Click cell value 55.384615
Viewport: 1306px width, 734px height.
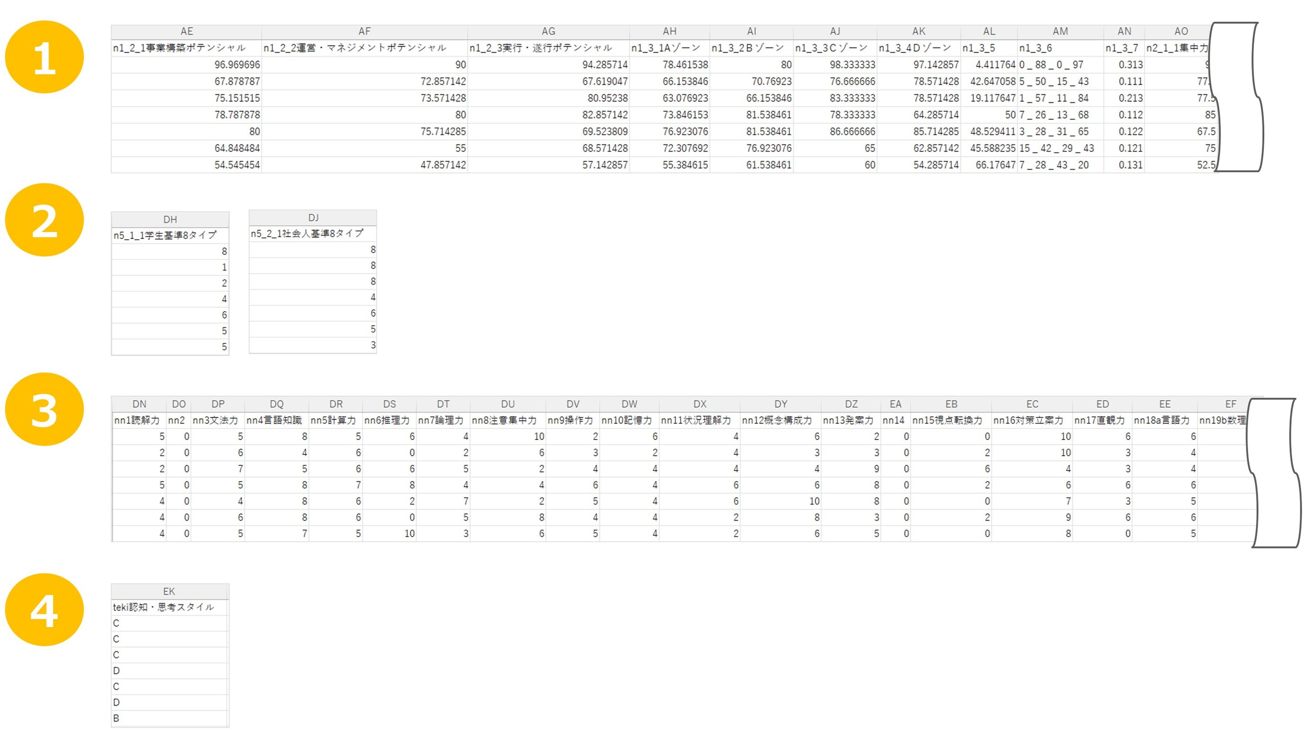point(670,165)
